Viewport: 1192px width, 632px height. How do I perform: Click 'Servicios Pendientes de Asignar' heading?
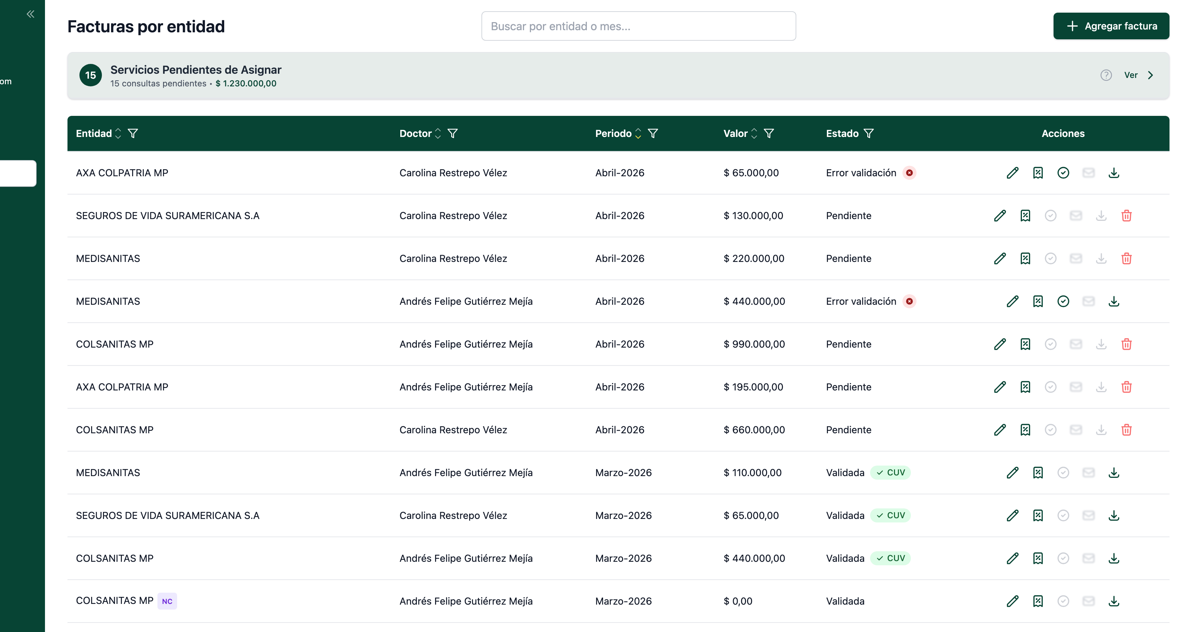[x=196, y=70]
